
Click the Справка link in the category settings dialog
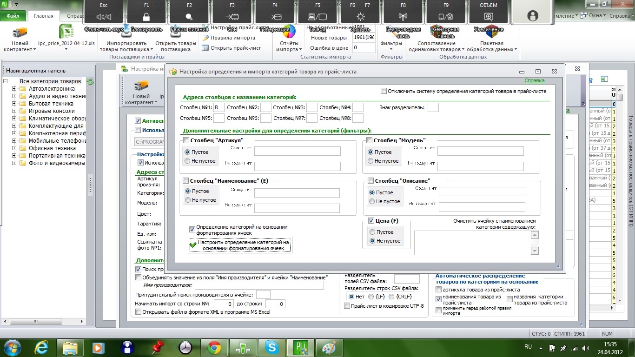click(x=535, y=81)
